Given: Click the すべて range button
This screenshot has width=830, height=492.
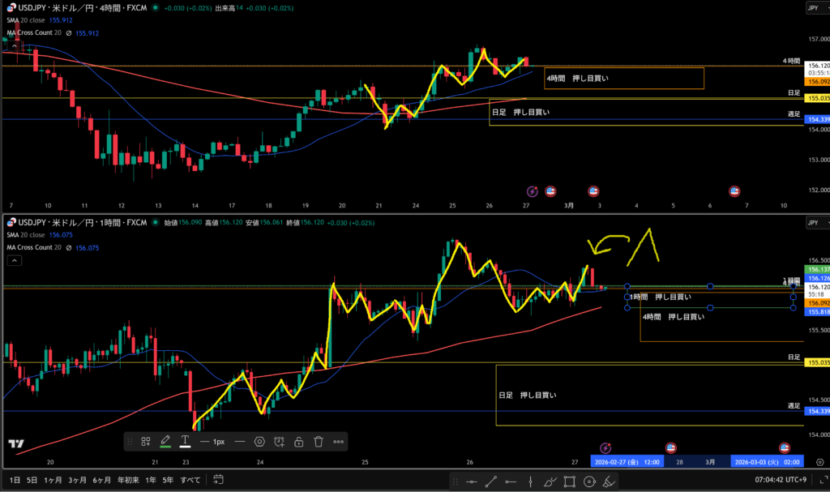Looking at the screenshot, I should 190,480.
